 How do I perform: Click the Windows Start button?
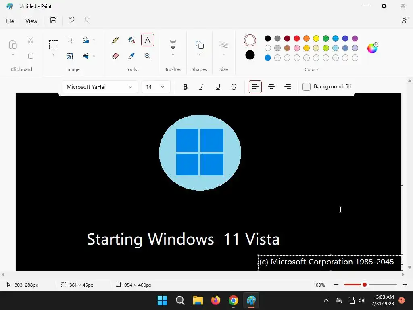click(162, 300)
